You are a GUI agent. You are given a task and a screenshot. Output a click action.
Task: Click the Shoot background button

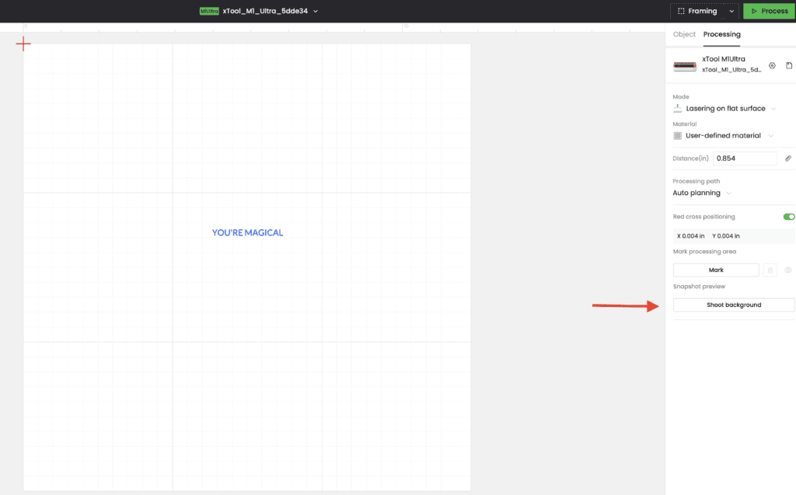point(733,305)
